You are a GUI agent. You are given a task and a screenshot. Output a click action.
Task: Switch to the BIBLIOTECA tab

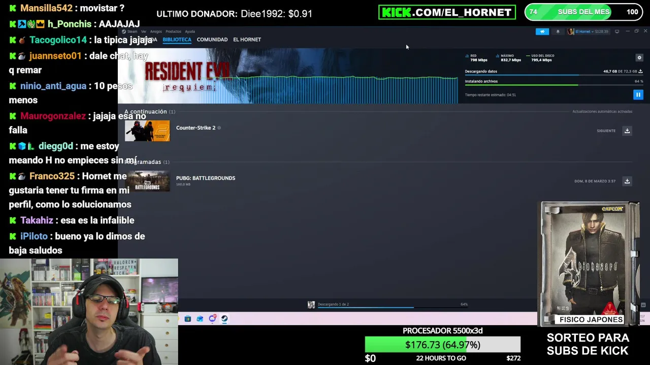pyautogui.click(x=177, y=40)
